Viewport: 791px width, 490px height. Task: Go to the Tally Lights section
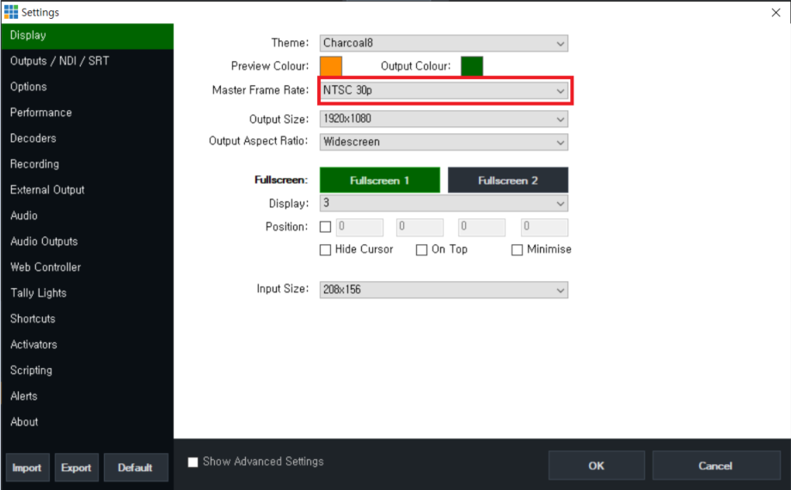[38, 293]
